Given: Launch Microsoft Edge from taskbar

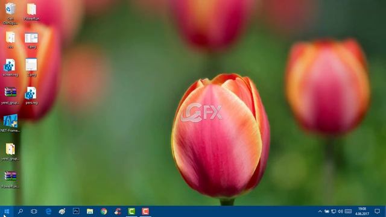Looking at the screenshot, I should (48, 212).
